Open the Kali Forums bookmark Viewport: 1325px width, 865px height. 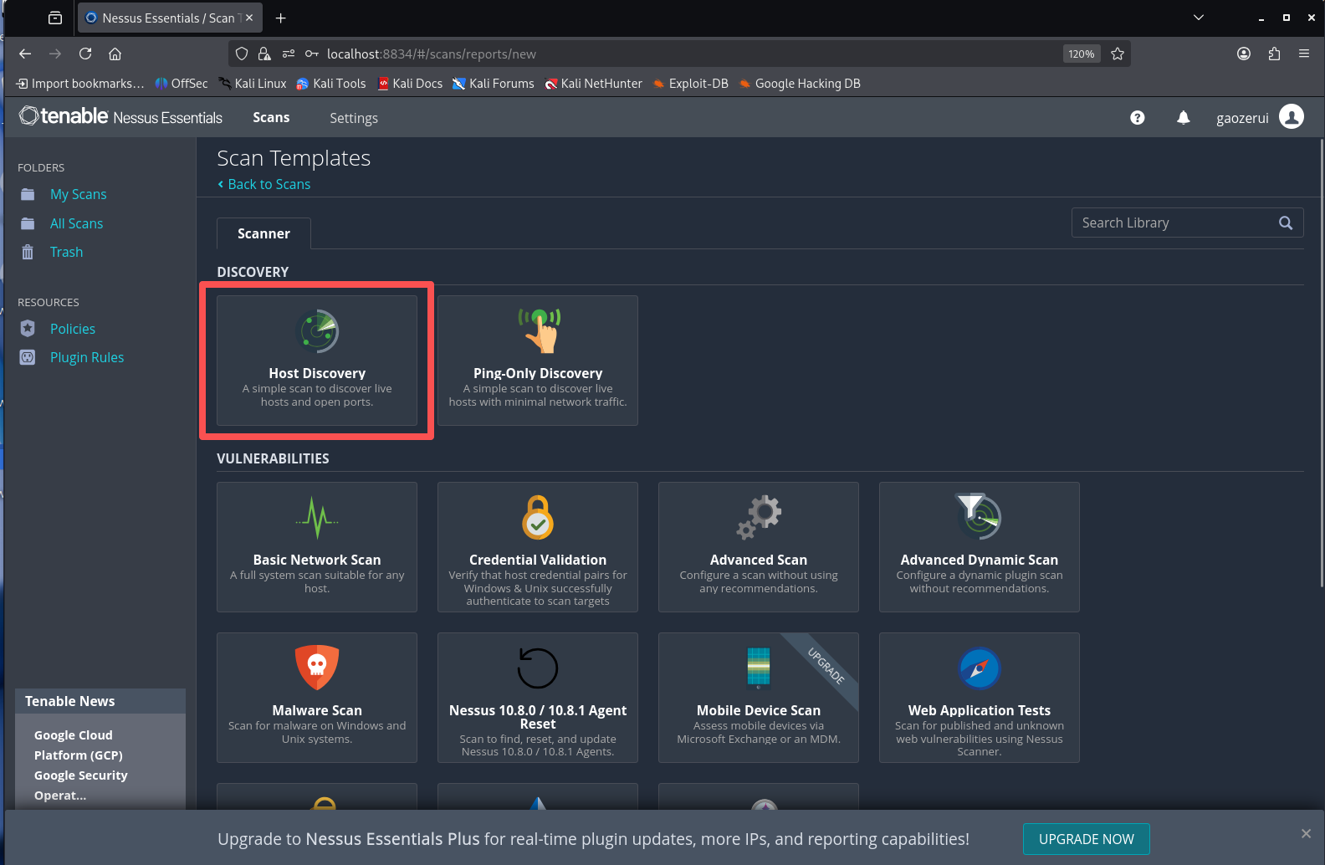click(x=494, y=84)
